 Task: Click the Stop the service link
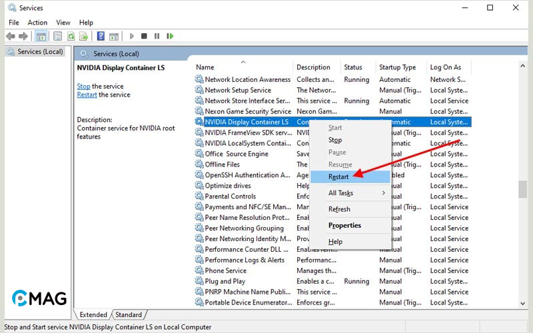click(x=83, y=87)
